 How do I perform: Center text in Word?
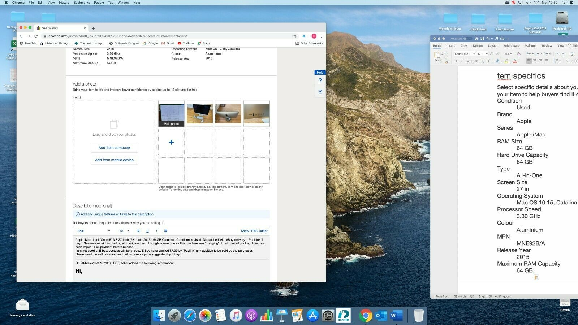(535, 61)
